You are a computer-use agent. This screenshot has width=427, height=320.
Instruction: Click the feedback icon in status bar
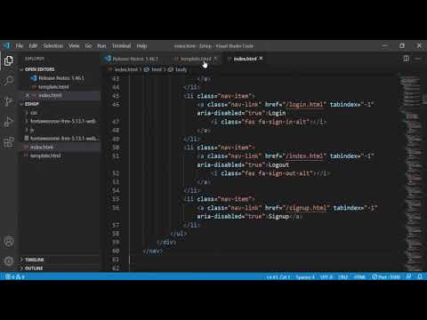tap(408, 276)
